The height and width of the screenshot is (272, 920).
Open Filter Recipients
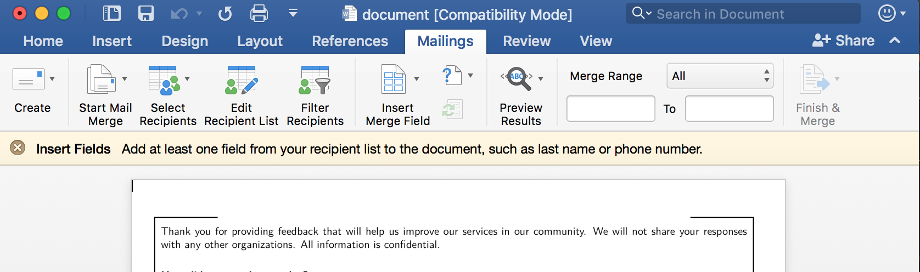click(315, 97)
